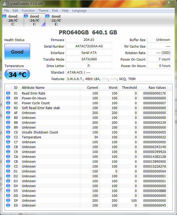Sort by Attribute Name column header
The image size is (177, 215).
coord(50,87)
